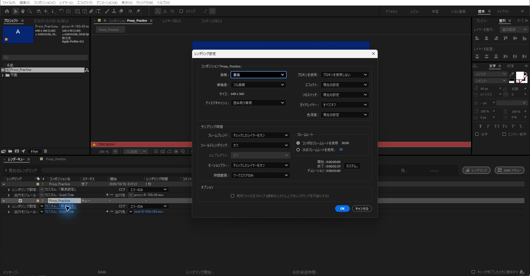This screenshot has width=530, height=276.
Task: Expand the 平面 folder in Project
Action: pos(3,75)
